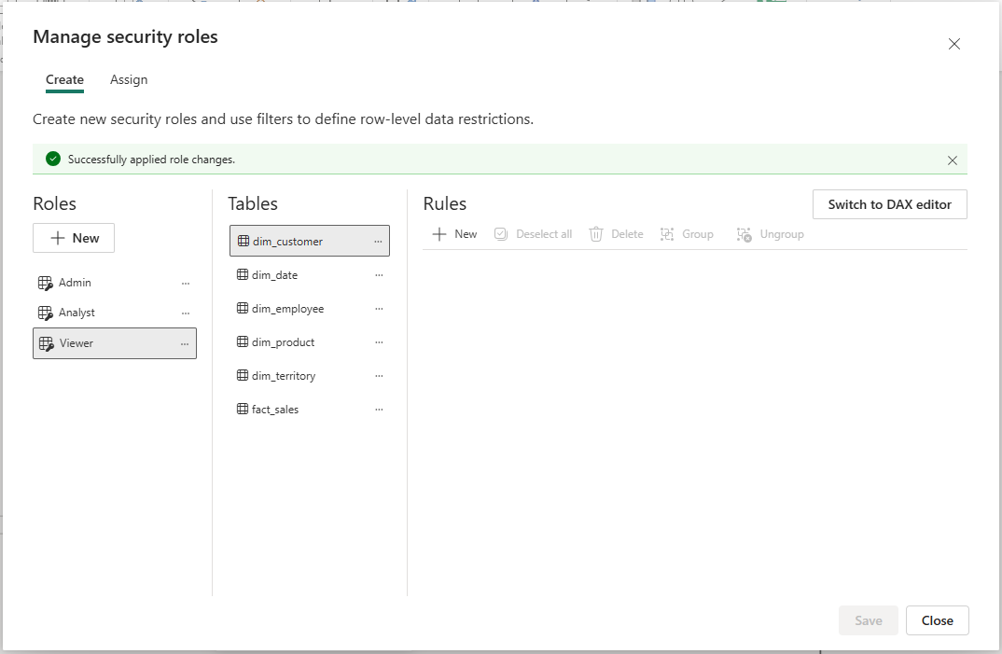Click the dim_territory table icon
Screen dimensions: 1002x654
(x=243, y=375)
